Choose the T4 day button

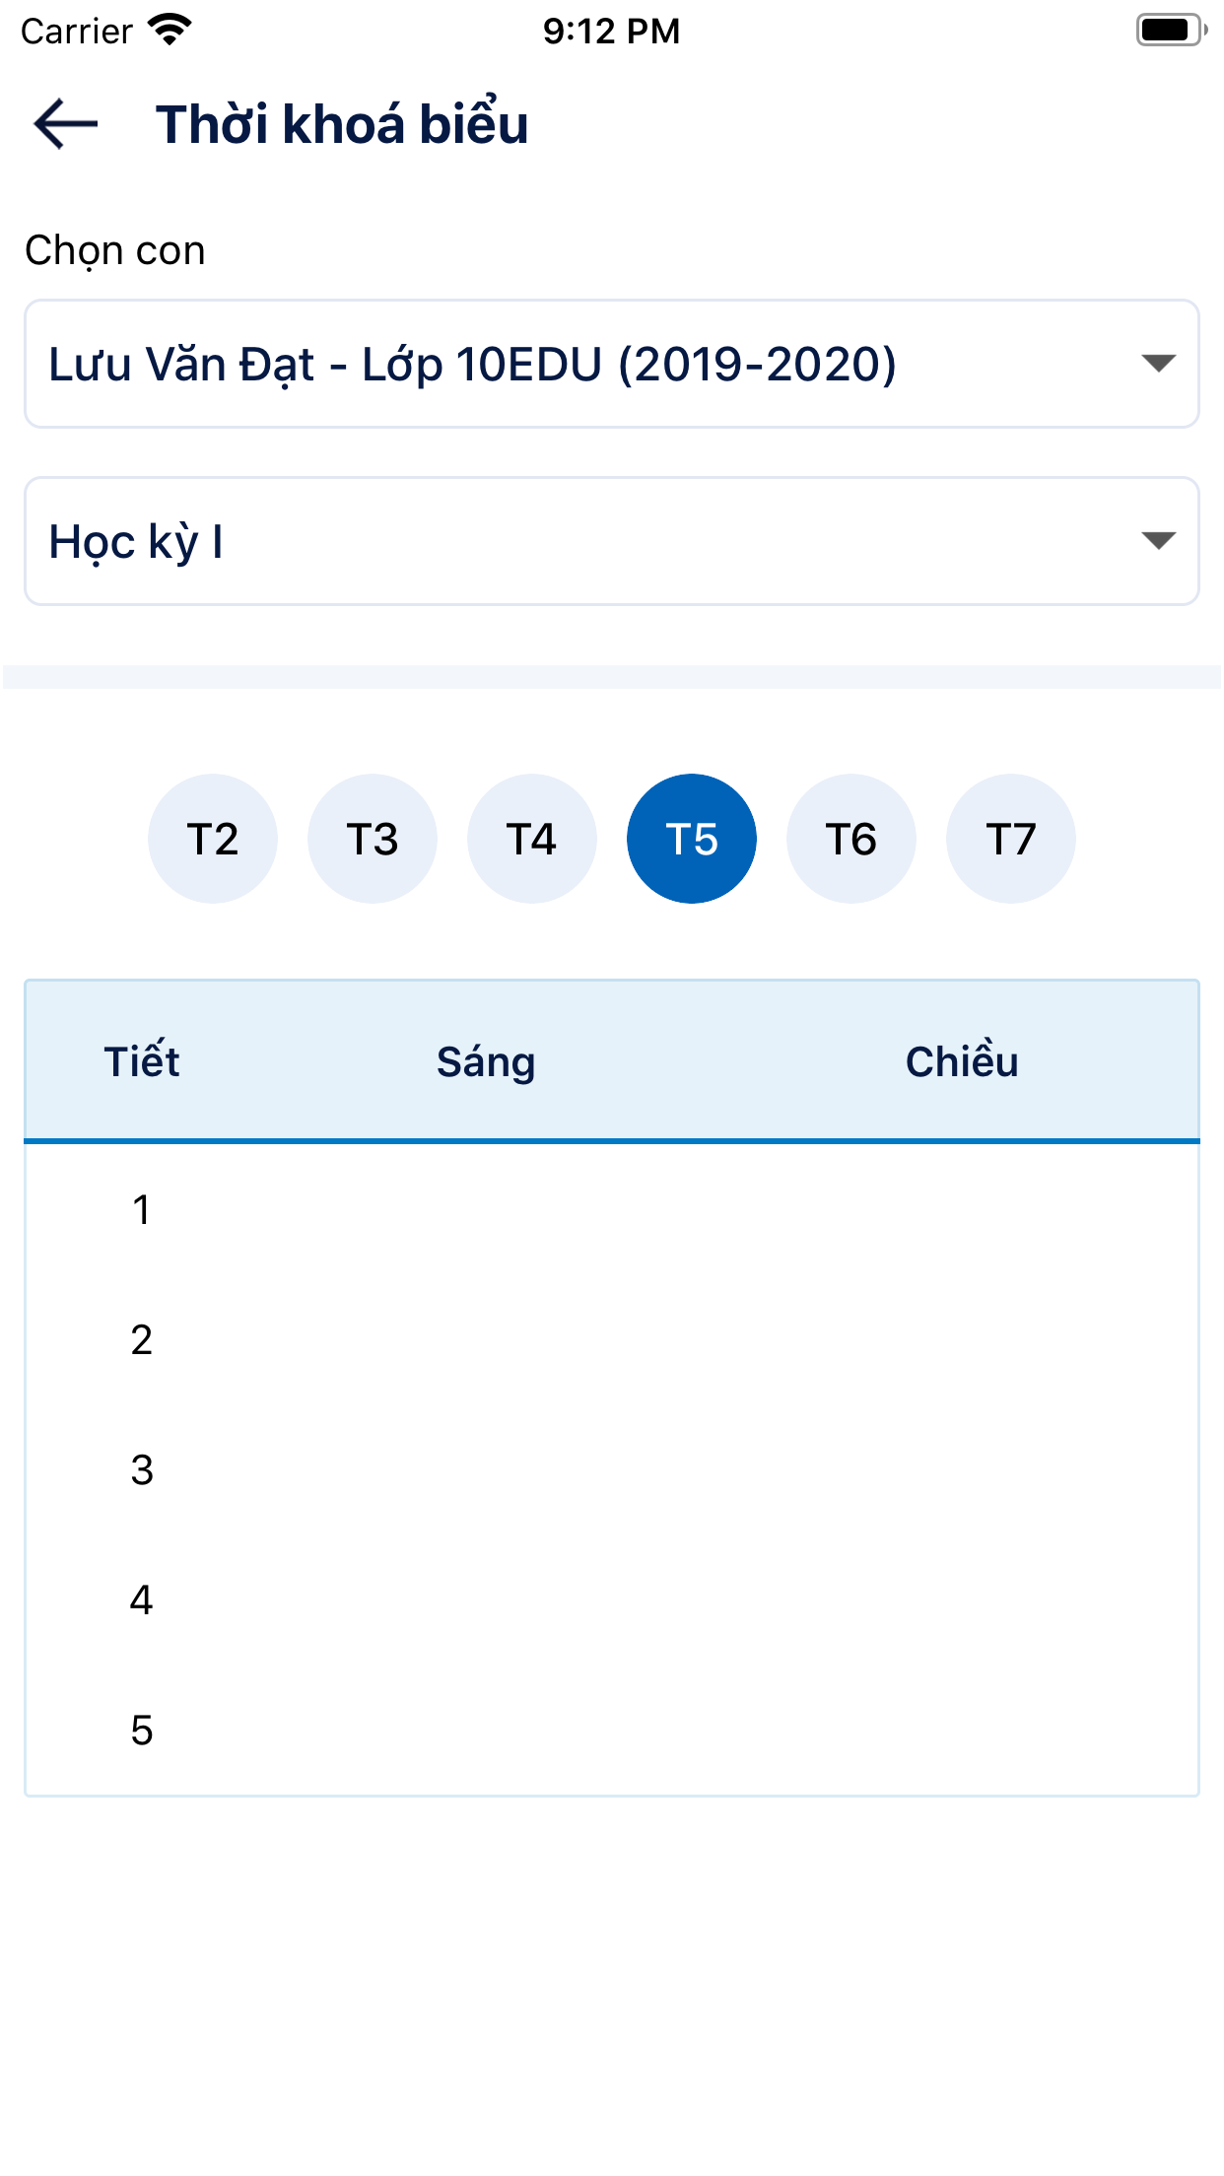click(532, 839)
